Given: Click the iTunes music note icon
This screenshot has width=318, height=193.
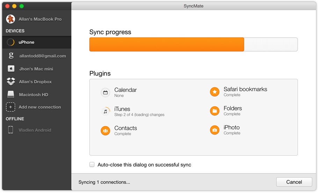Looking at the screenshot, I should pyautogui.click(x=106, y=112).
